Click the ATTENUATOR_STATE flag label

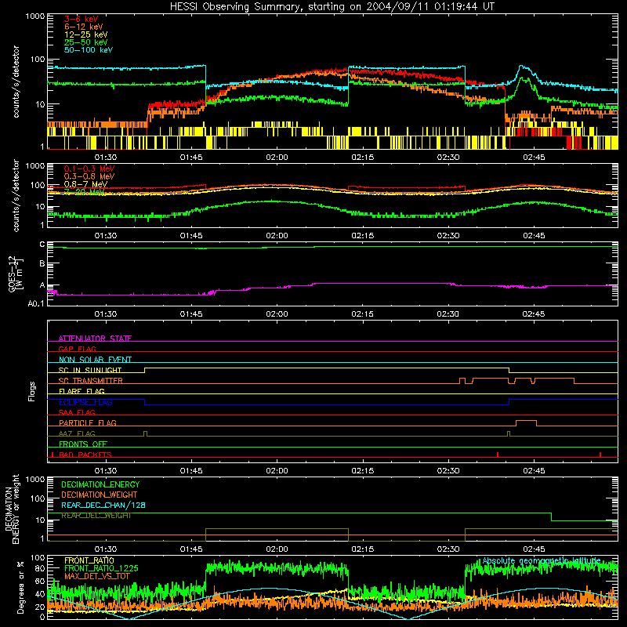[x=95, y=339]
